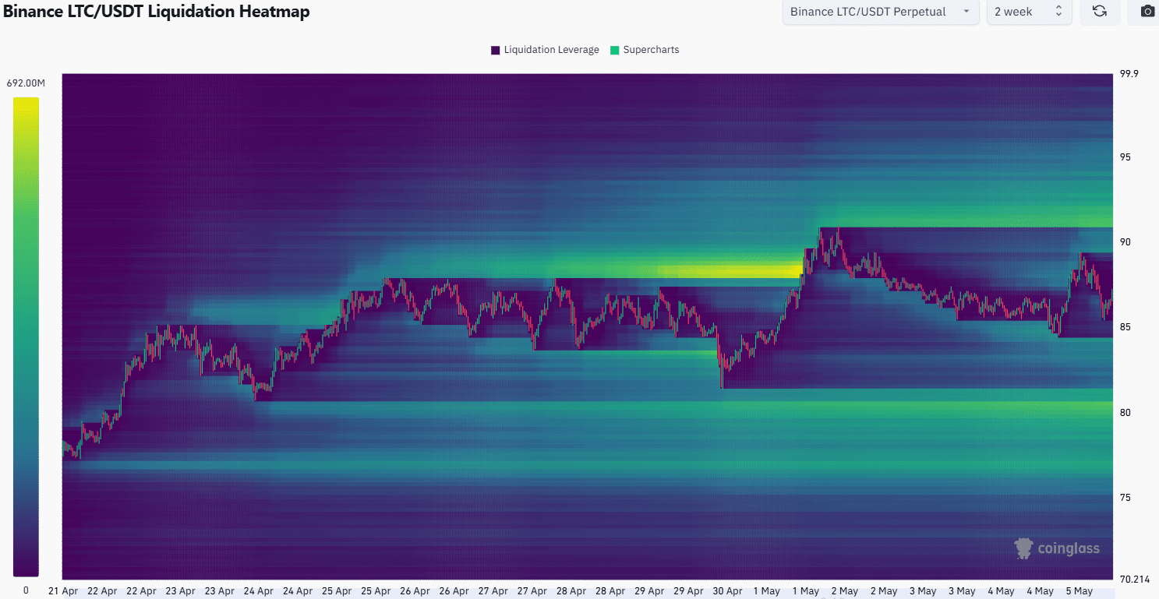Click the purple Liquidation Leverage legend swatch
This screenshot has height=599, width=1159.
(495, 50)
